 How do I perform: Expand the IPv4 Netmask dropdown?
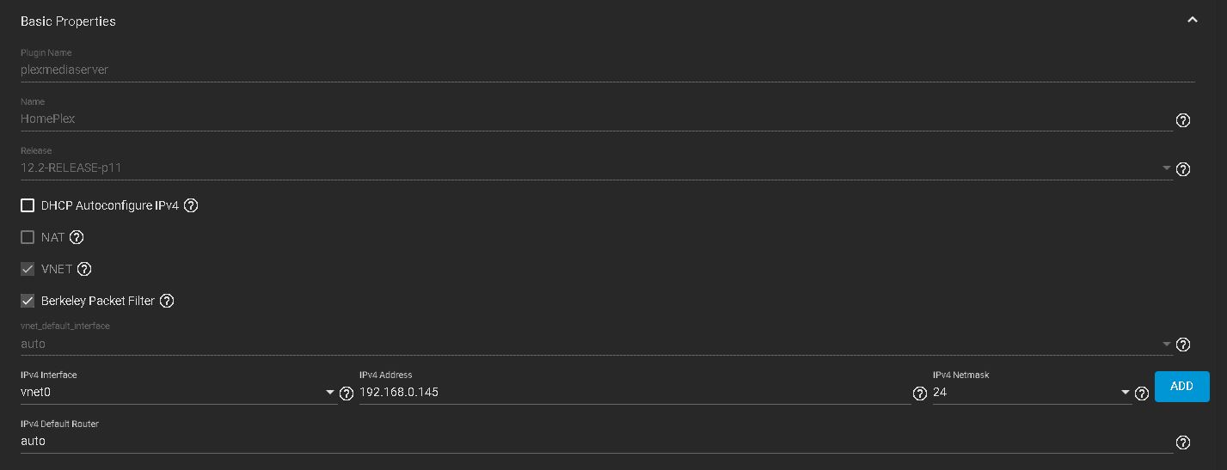[x=1032, y=393]
